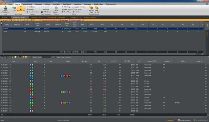209x122 pixels.
Task: Click the Facing Preflop column header
Action: coord(152,61)
